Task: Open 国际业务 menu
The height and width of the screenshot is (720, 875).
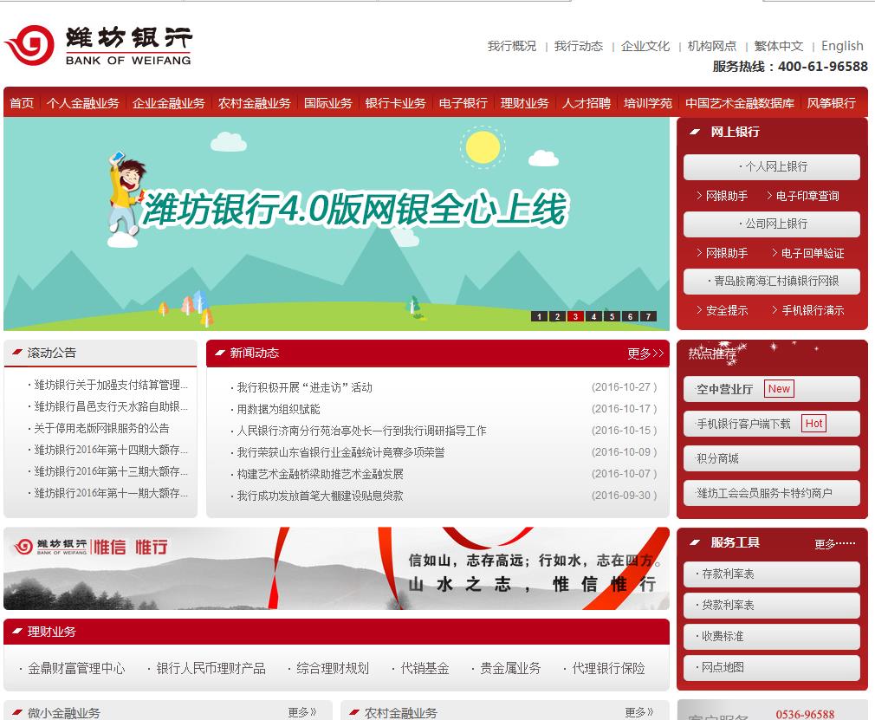Action: 328,103
